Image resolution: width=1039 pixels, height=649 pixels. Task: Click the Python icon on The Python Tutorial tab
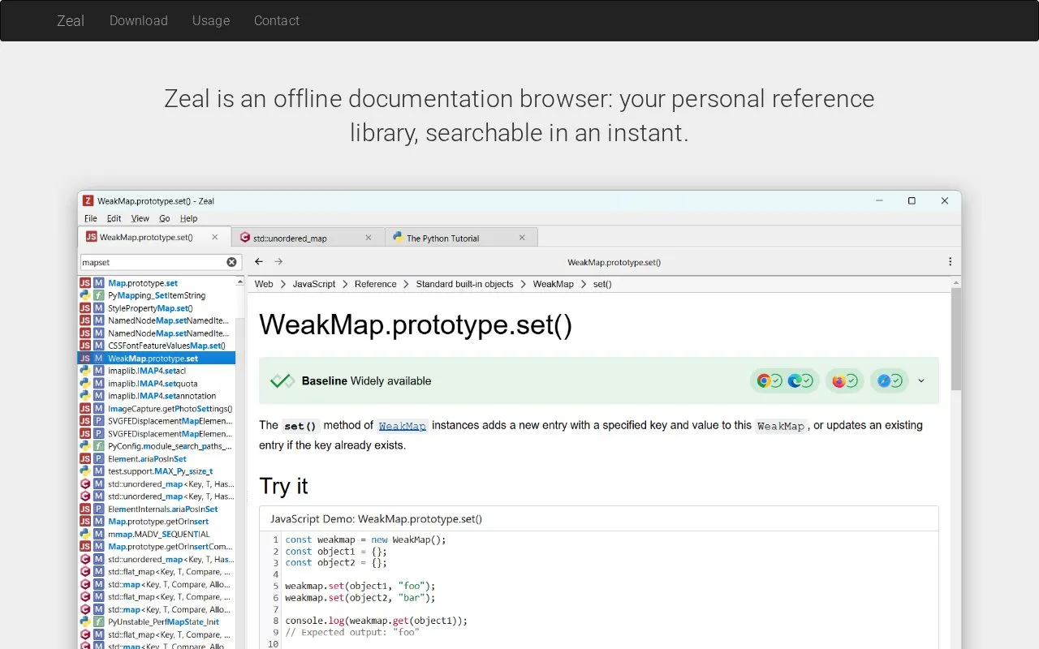(x=398, y=238)
